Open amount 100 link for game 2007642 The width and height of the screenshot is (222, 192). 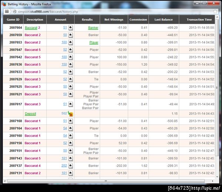(x=64, y=57)
